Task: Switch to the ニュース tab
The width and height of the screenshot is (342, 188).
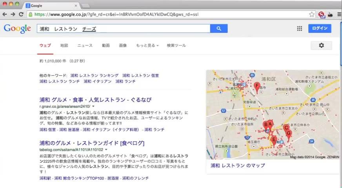Action: coord(85,45)
